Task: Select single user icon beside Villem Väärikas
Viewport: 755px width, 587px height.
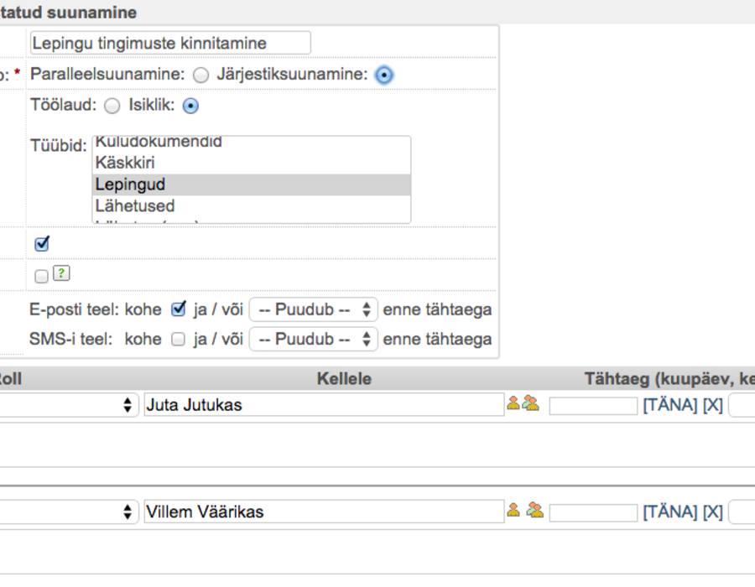Action: pos(513,510)
